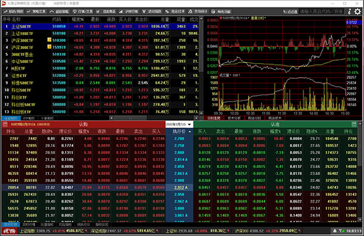Open 策略交易 toolbar button
This screenshot has height=236, width=364.
[x=36, y=12]
